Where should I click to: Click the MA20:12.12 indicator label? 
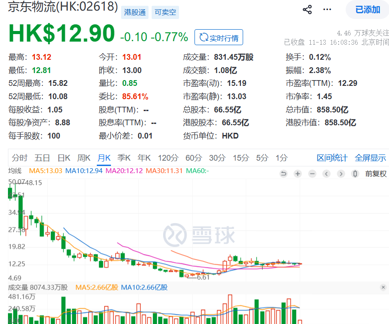coord(124,171)
